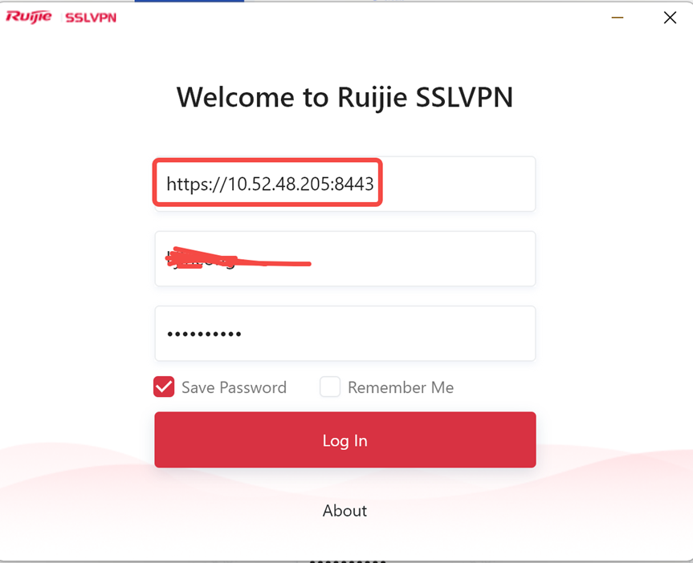
Task: Click the blue strip above the title bar
Action: 190,1
